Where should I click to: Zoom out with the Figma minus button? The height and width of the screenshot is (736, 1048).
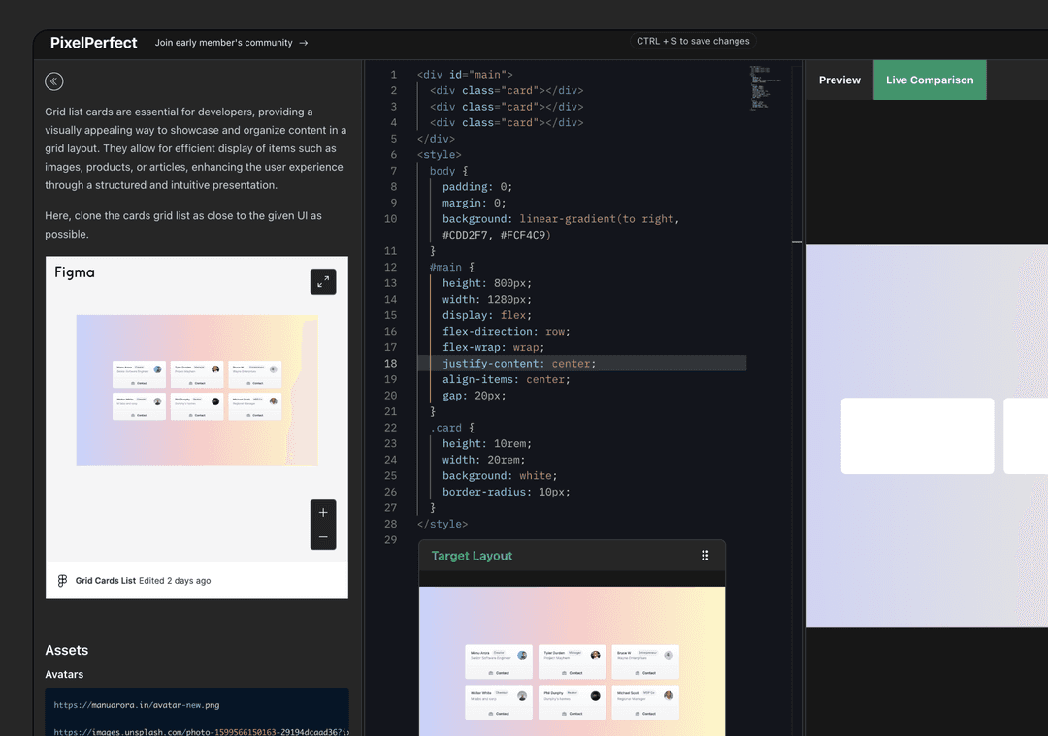[x=323, y=537]
